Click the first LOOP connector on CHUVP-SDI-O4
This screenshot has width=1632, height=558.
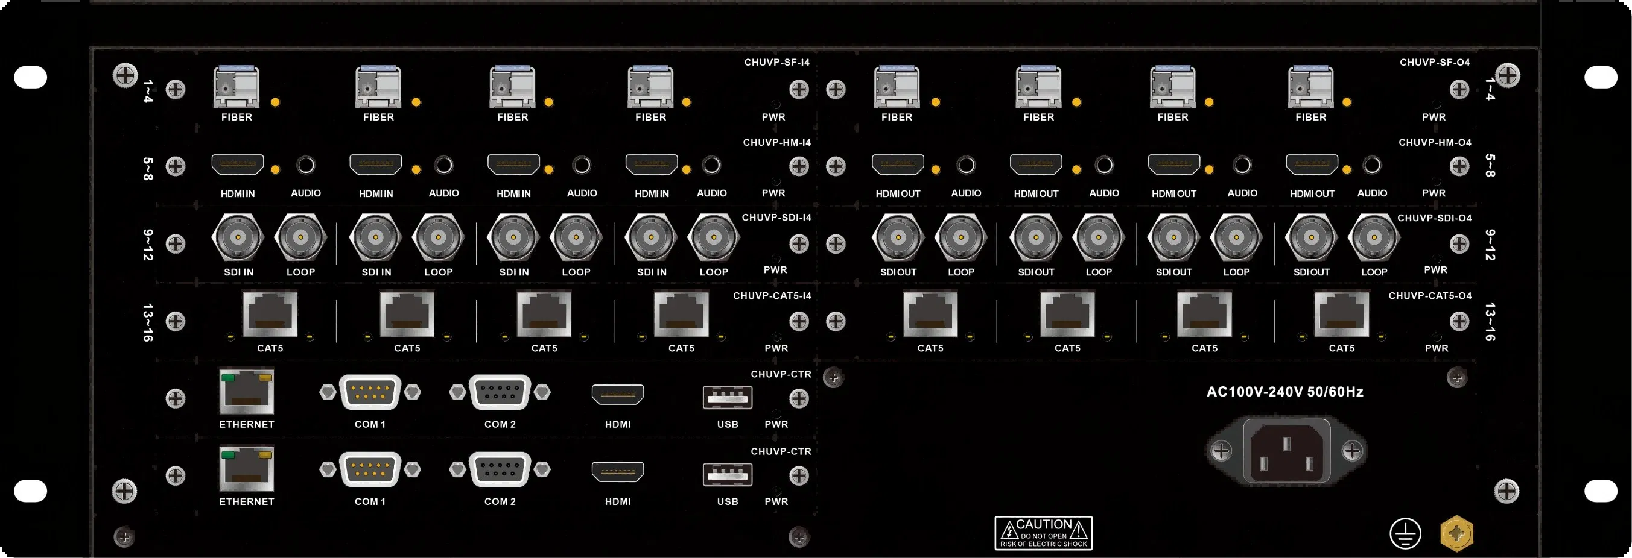pos(960,238)
